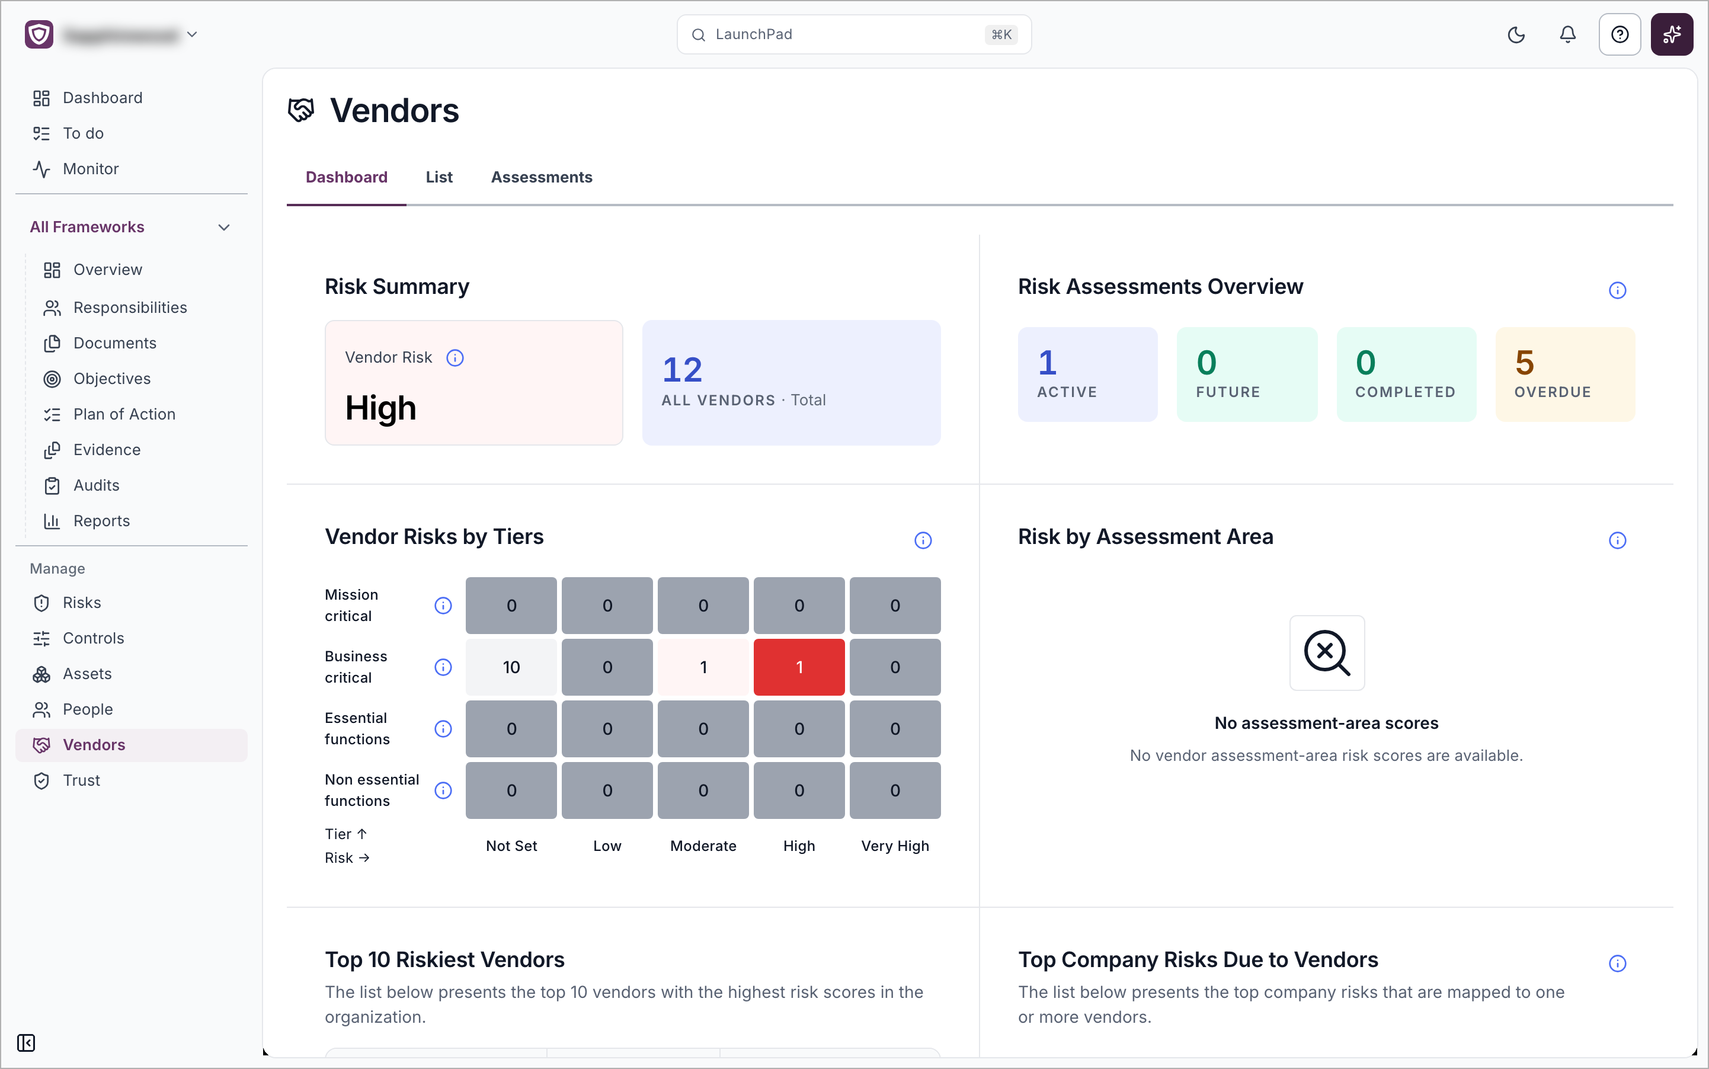The height and width of the screenshot is (1069, 1709).
Task: Click the Very High column label
Action: [x=895, y=846]
